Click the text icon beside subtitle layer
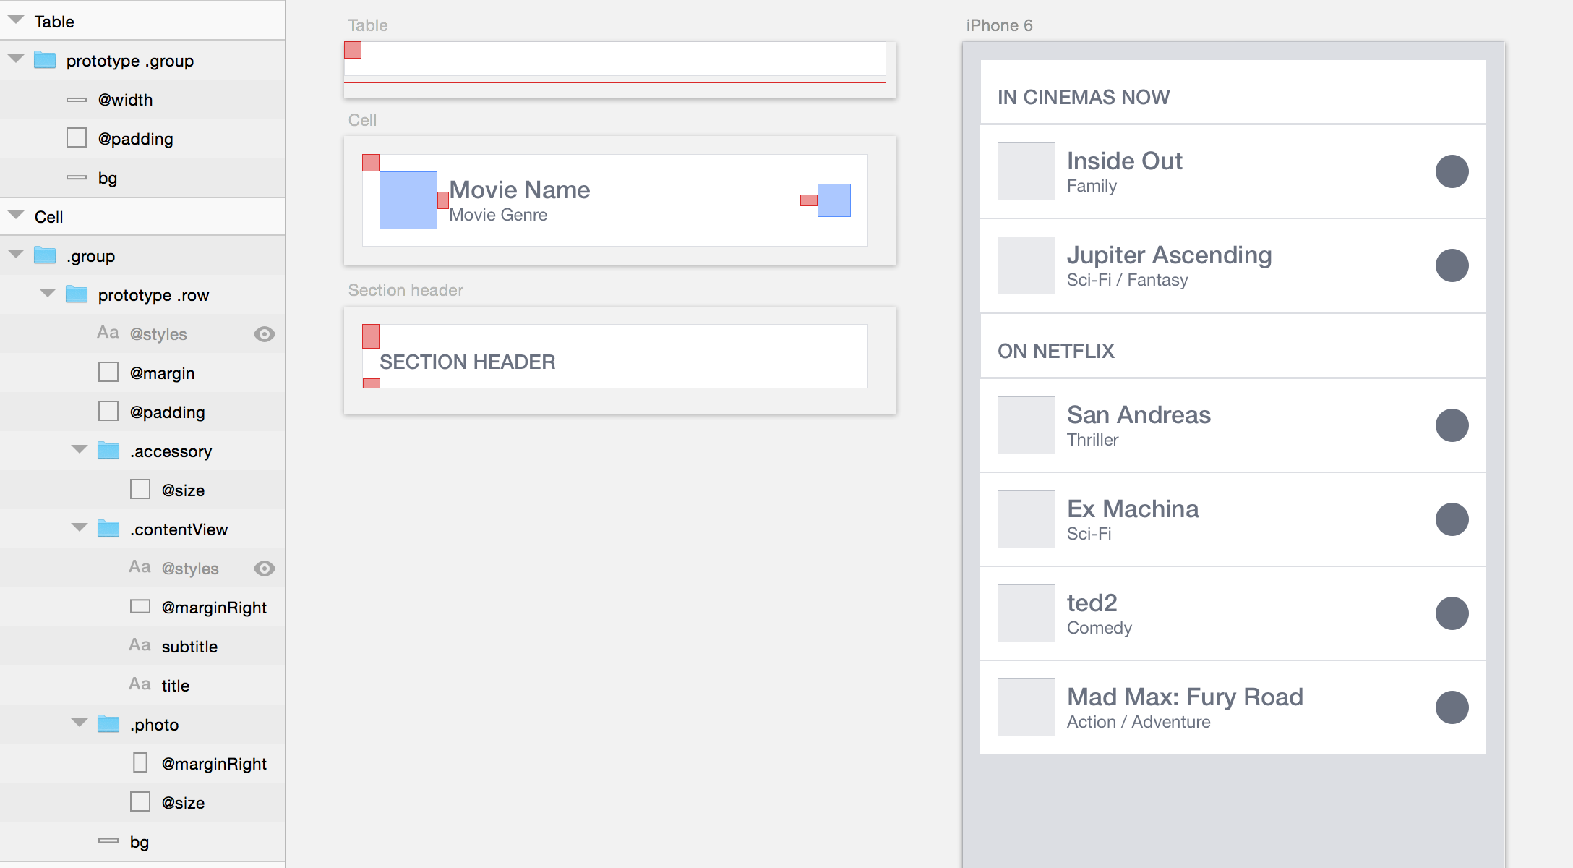1573x868 pixels. tap(140, 645)
